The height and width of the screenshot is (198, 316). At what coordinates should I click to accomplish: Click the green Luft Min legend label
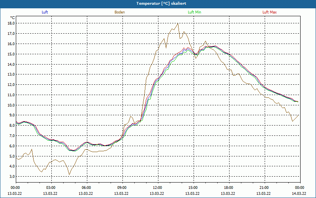pyautogui.click(x=194, y=12)
